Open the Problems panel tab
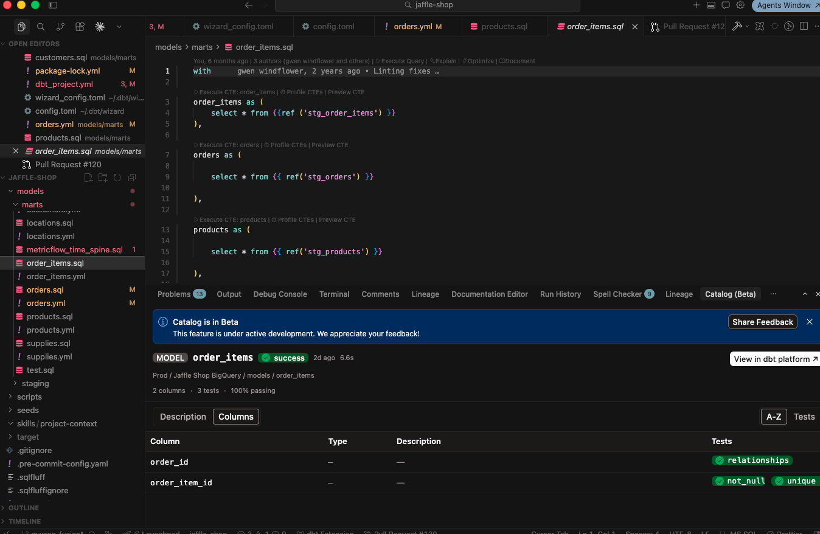The width and height of the screenshot is (820, 534). tap(181, 294)
